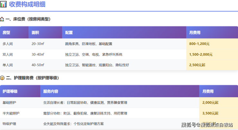Select the 基础照护 care level row
Image resolution: width=238 pixels, height=130 pixels.
pyautogui.click(x=9, y=103)
